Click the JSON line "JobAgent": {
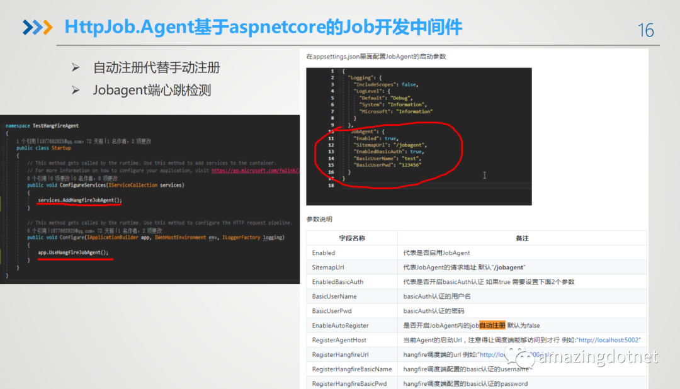Viewport: 680px width, 389px height. [367, 132]
